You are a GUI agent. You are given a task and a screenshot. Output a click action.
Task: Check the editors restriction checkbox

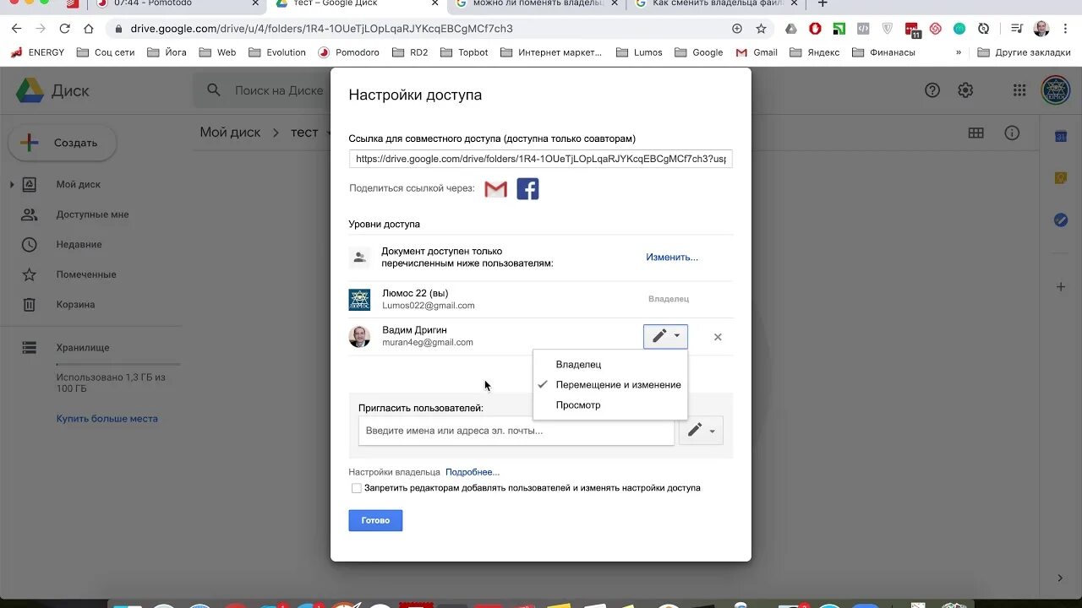[x=357, y=488]
